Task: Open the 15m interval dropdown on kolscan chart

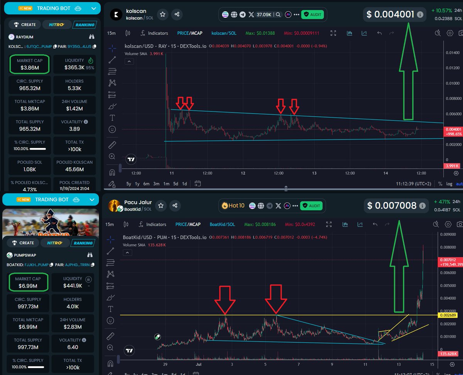Action: pos(111,33)
